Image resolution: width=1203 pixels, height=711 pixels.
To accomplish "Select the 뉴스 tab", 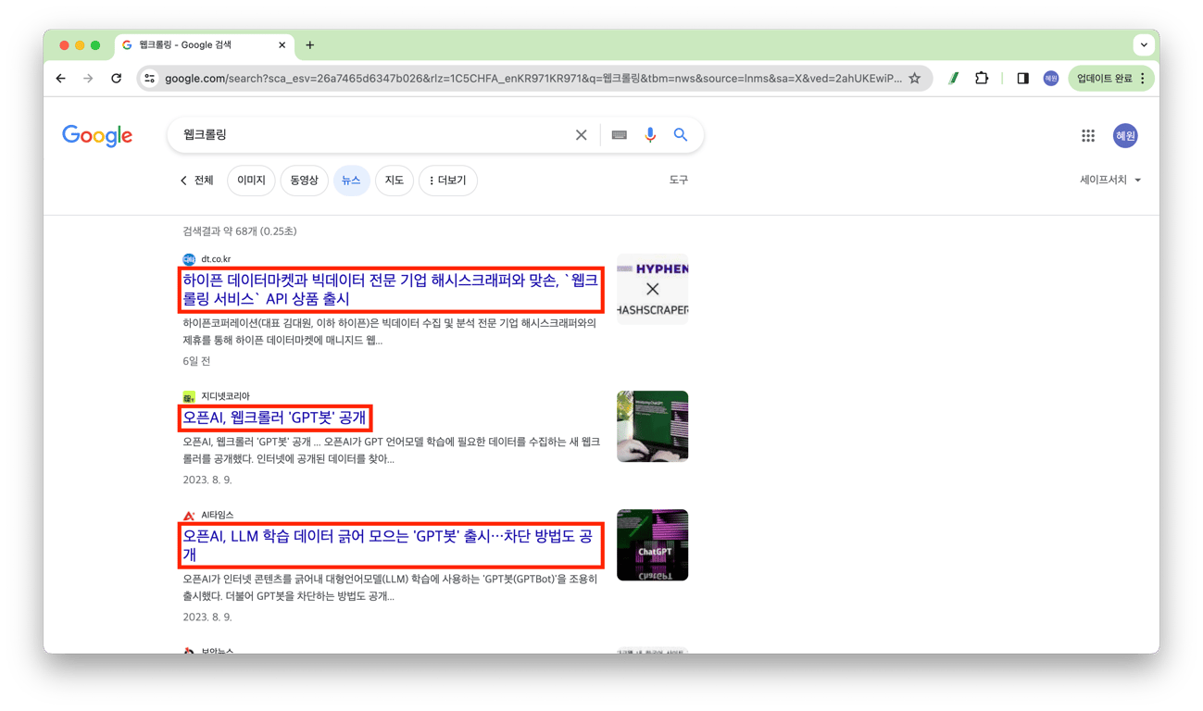I will click(x=351, y=181).
